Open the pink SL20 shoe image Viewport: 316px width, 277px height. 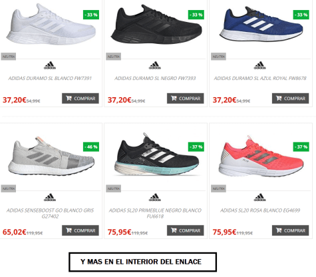pos(261,156)
